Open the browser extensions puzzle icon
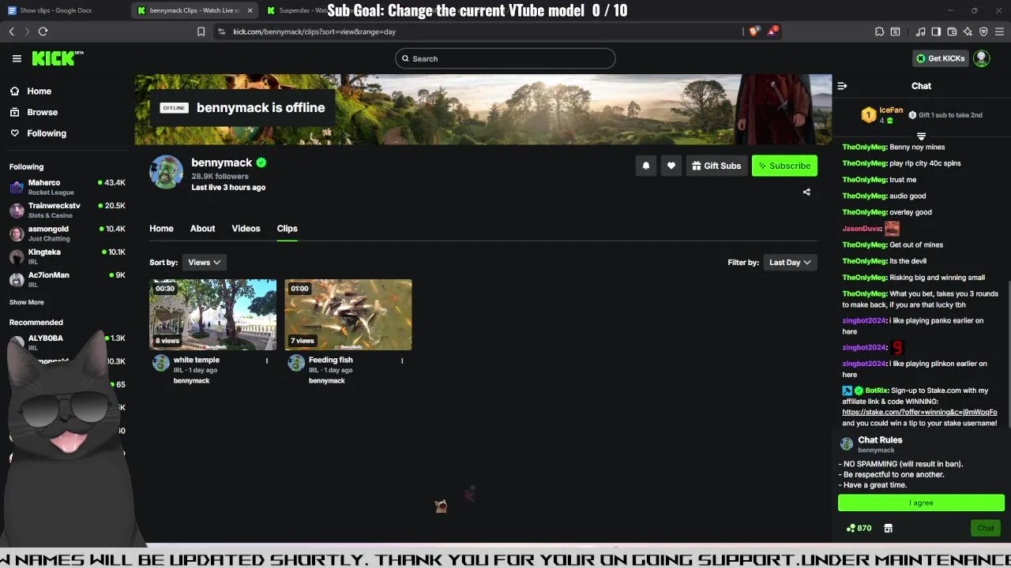The width and height of the screenshot is (1011, 568). pyautogui.click(x=879, y=32)
